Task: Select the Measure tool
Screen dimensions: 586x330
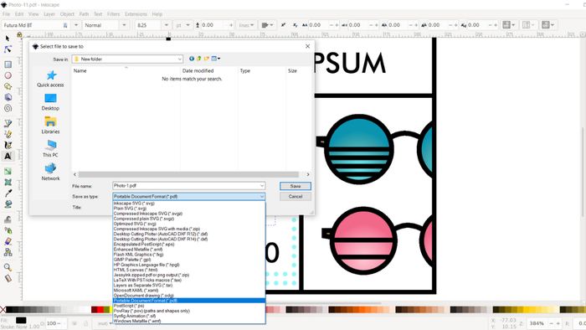Action: coord(8,278)
